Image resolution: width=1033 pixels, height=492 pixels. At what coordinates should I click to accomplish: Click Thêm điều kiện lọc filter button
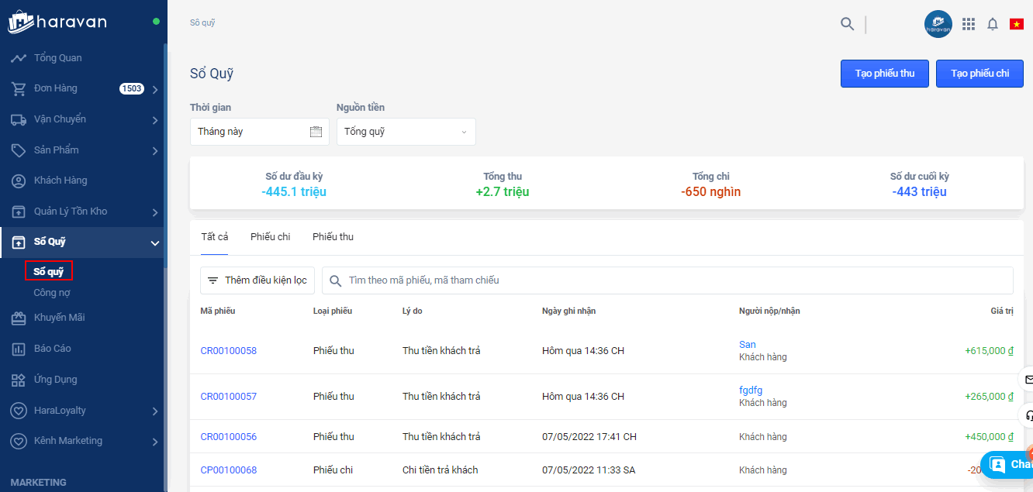click(x=257, y=280)
